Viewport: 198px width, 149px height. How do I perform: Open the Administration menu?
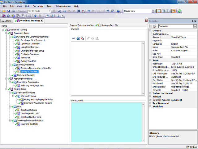point(63,6)
